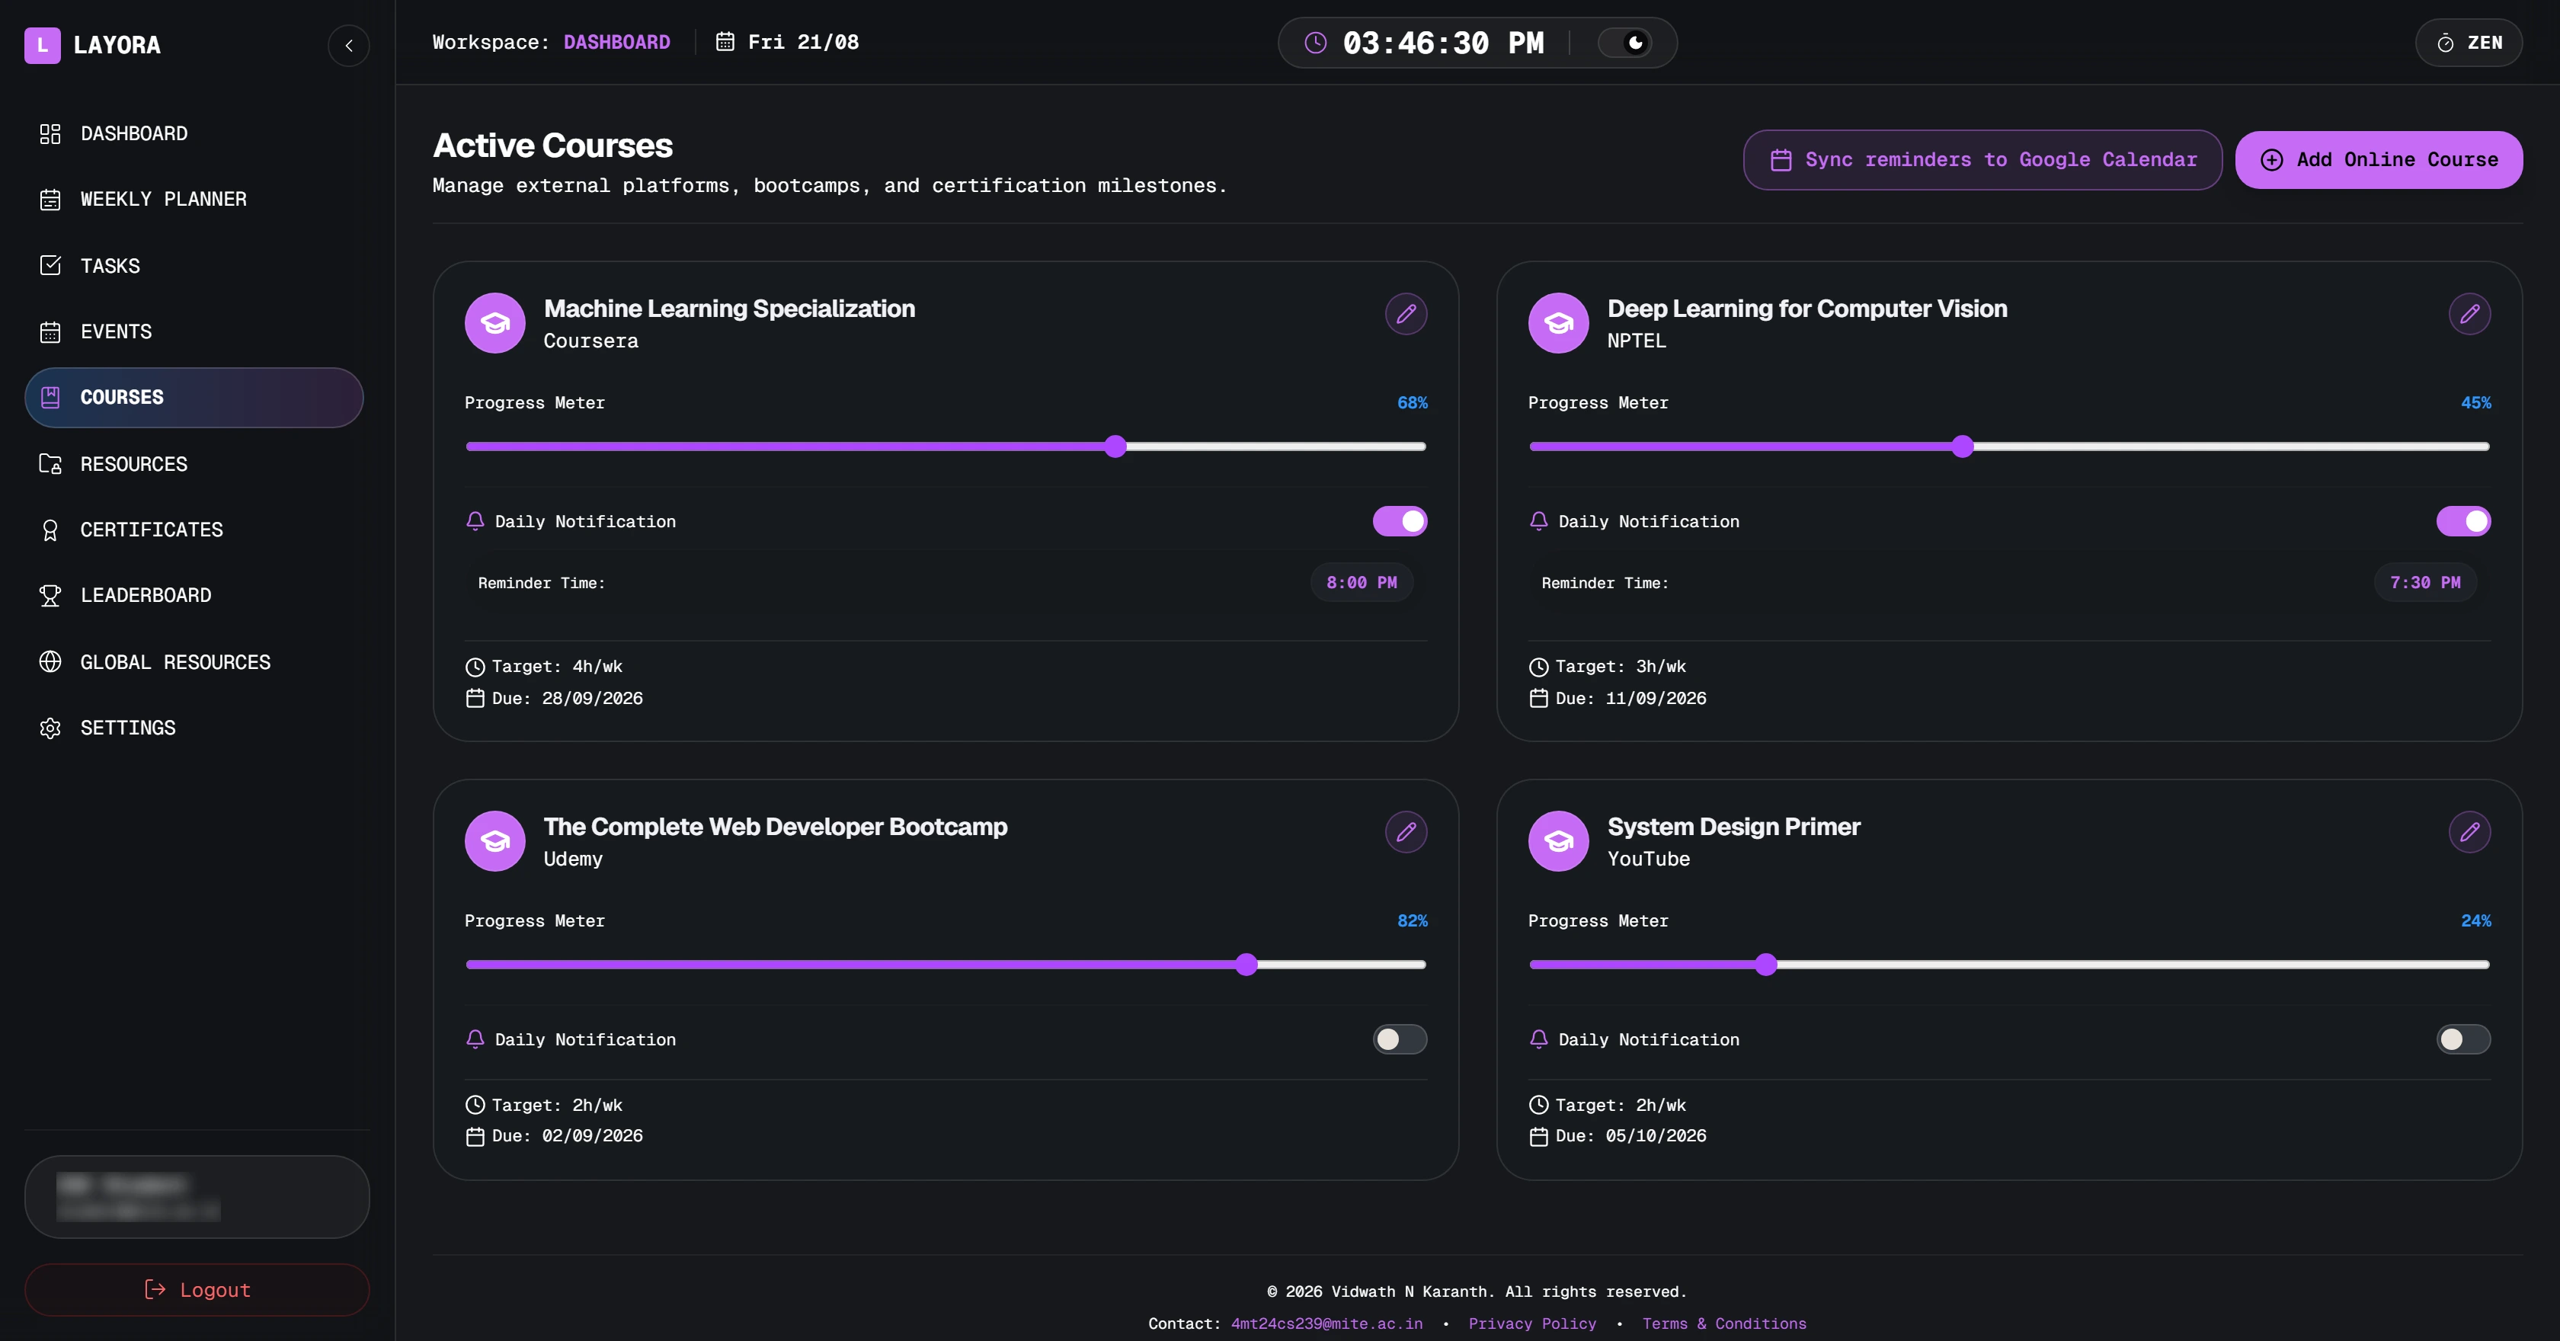Enable ZEN mode
This screenshot has height=1341, width=2560.
coord(2469,43)
